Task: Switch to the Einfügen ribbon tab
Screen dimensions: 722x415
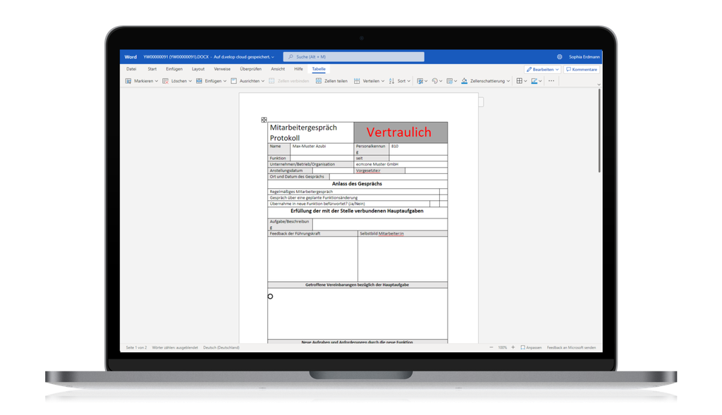Action: tap(174, 69)
